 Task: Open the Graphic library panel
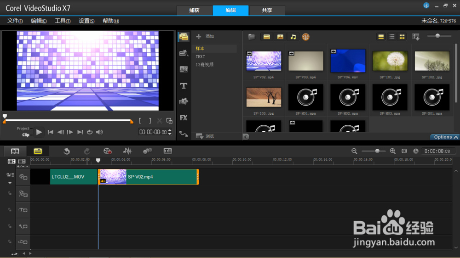pos(184,101)
